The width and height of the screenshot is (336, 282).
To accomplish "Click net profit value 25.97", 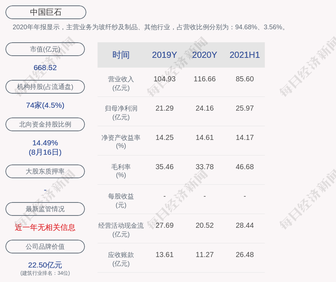I will (245, 108).
